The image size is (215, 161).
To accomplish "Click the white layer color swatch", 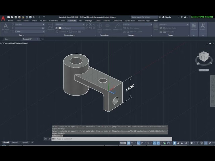I will click(60, 28).
